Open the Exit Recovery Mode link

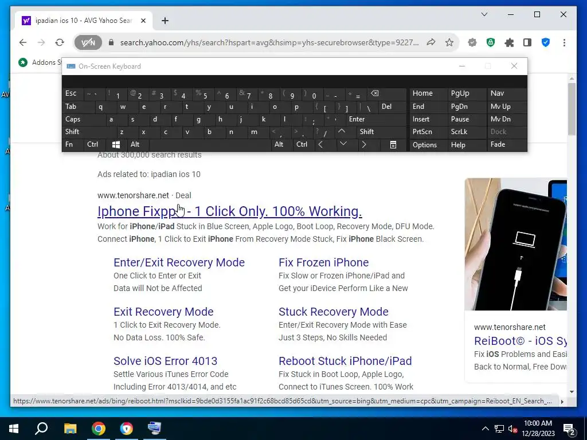163,312
